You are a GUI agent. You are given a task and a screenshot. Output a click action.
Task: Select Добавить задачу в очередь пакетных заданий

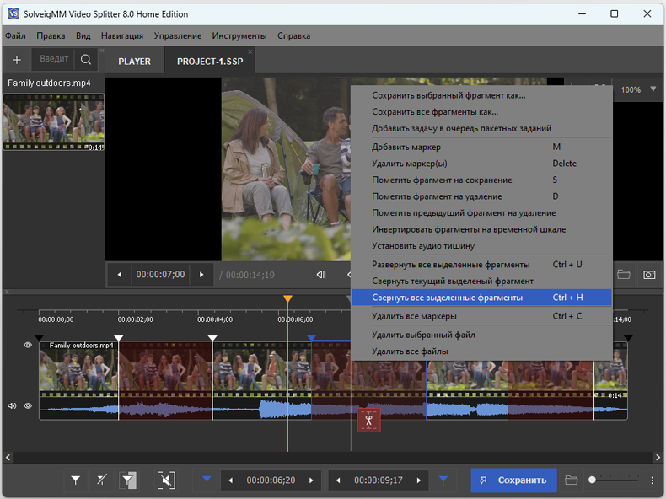click(481, 128)
